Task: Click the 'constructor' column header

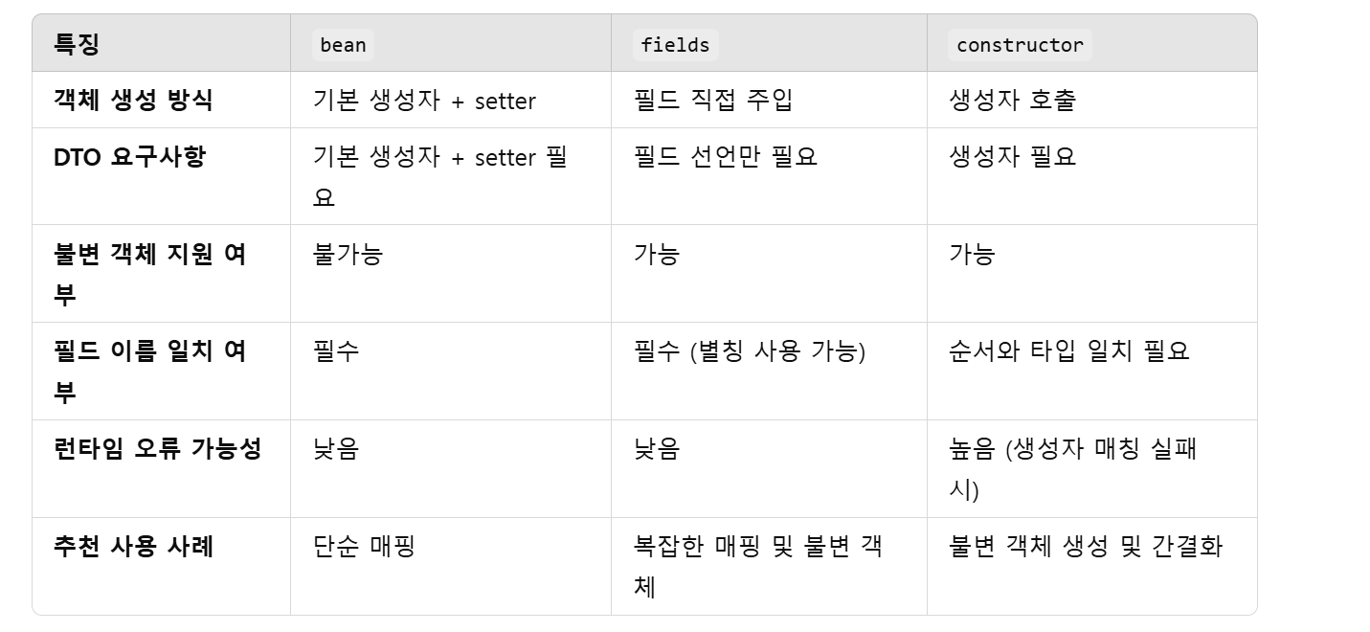Action: [1020, 45]
